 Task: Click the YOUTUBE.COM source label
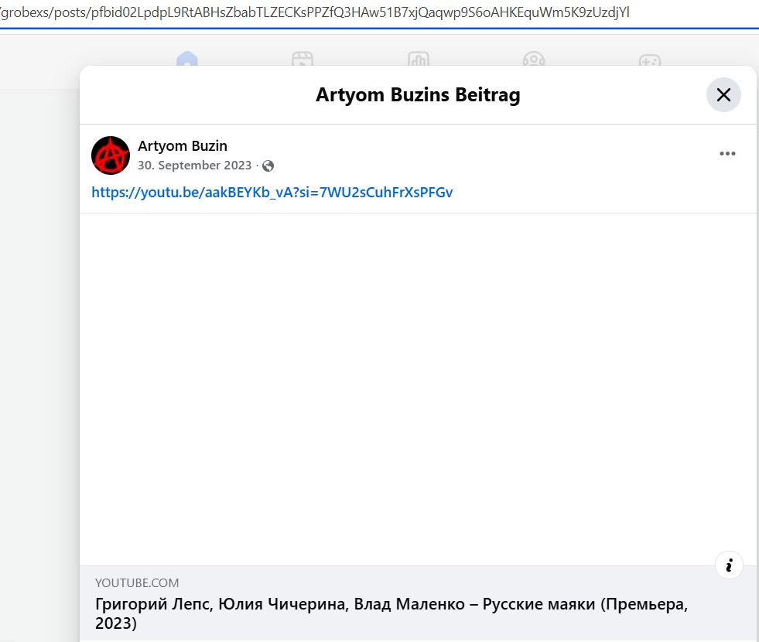[137, 583]
